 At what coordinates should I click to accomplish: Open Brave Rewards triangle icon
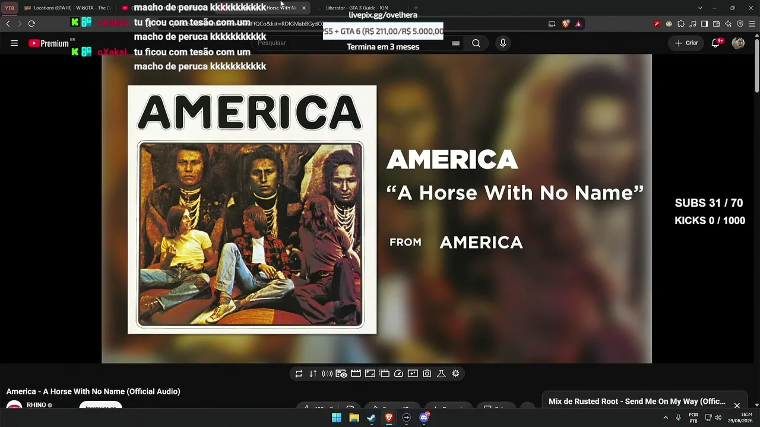click(x=578, y=24)
